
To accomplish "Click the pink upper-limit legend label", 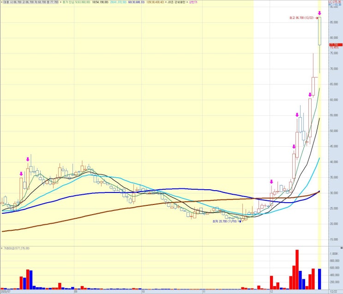I will 193,2.
